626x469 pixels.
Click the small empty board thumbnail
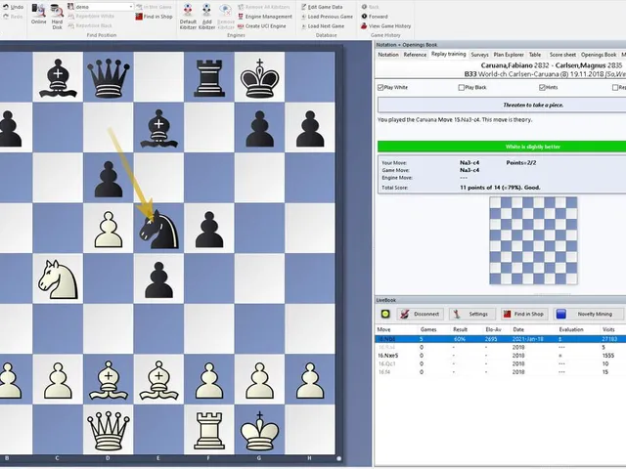pos(533,240)
